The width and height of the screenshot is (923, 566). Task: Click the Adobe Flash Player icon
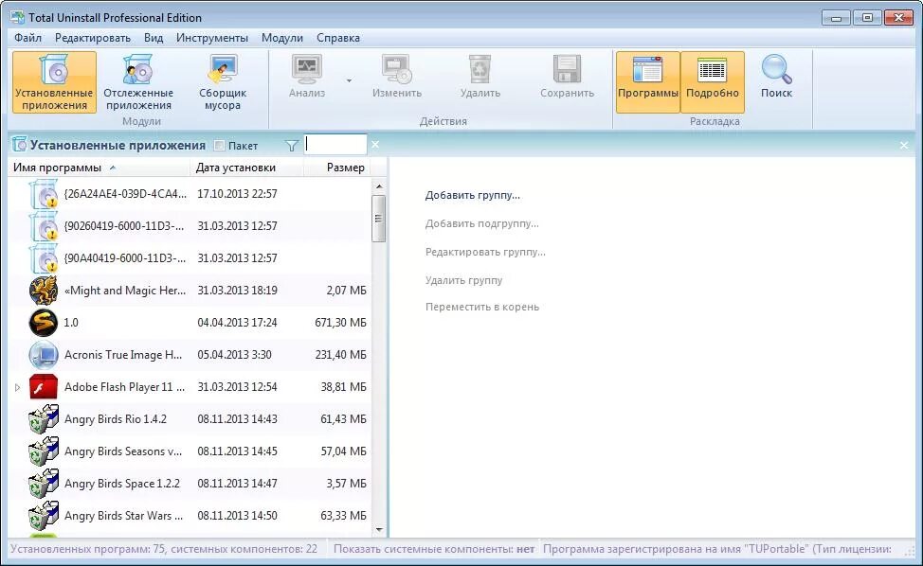point(44,387)
